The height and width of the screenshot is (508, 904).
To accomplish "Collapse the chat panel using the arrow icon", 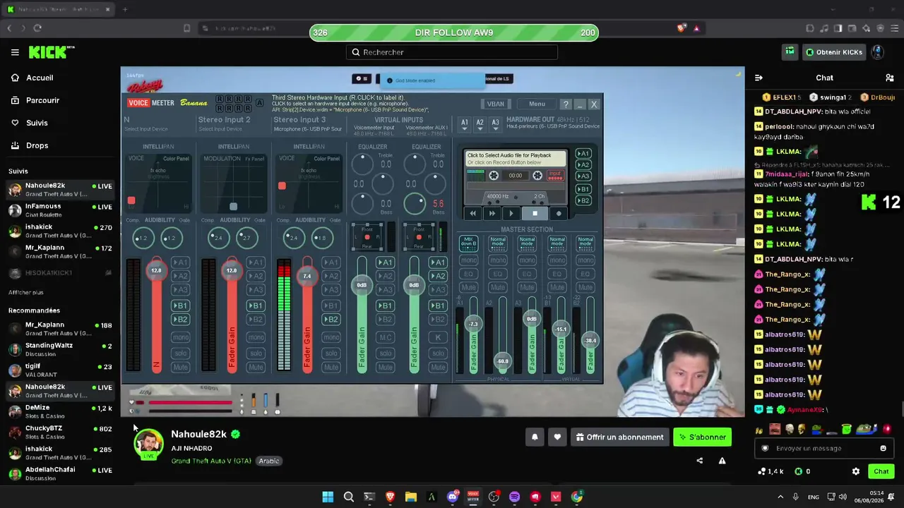I will (759, 78).
